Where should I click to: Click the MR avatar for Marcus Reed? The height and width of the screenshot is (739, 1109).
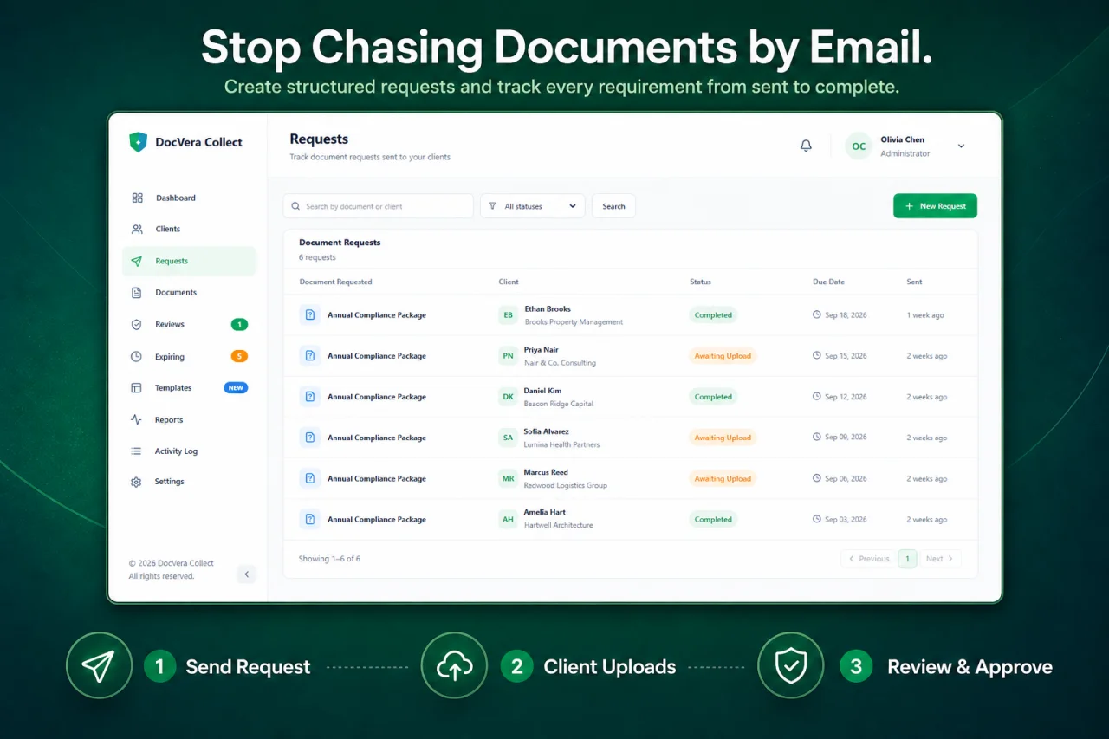point(508,478)
